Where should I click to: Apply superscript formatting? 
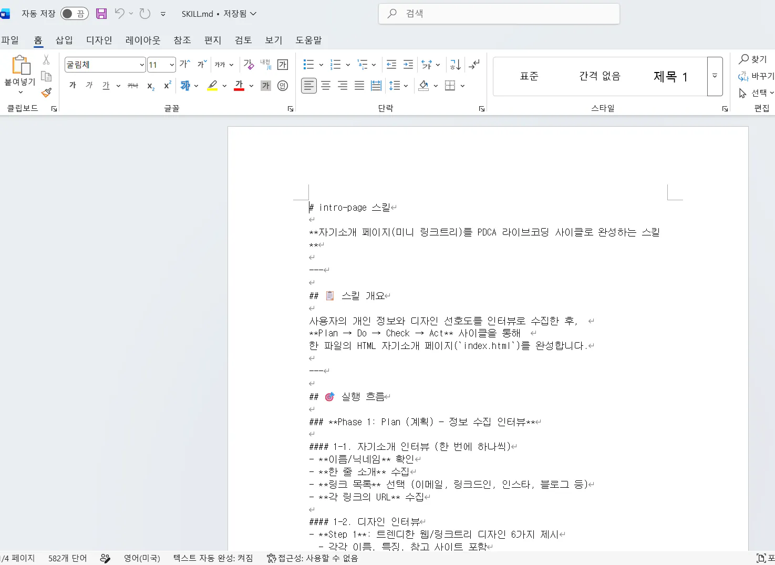168,86
